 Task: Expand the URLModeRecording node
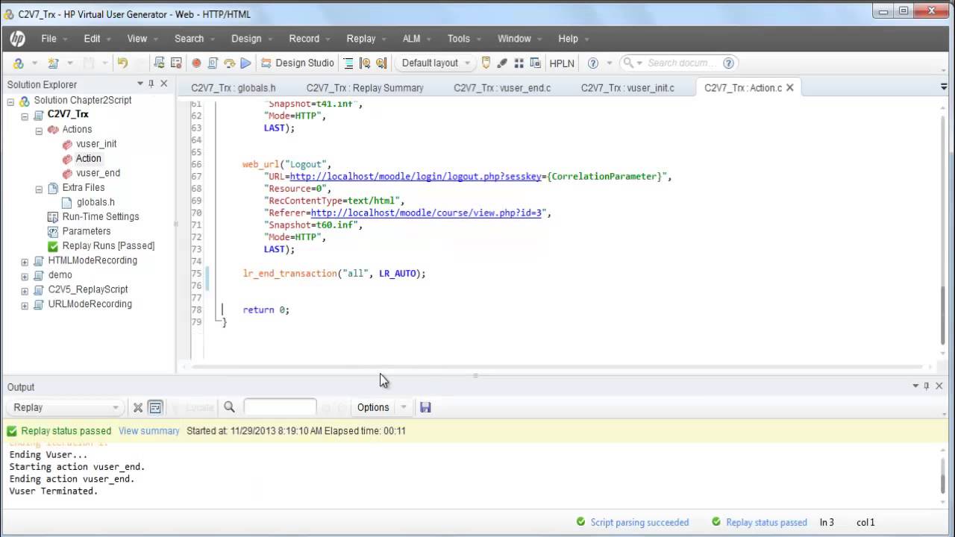coord(25,305)
